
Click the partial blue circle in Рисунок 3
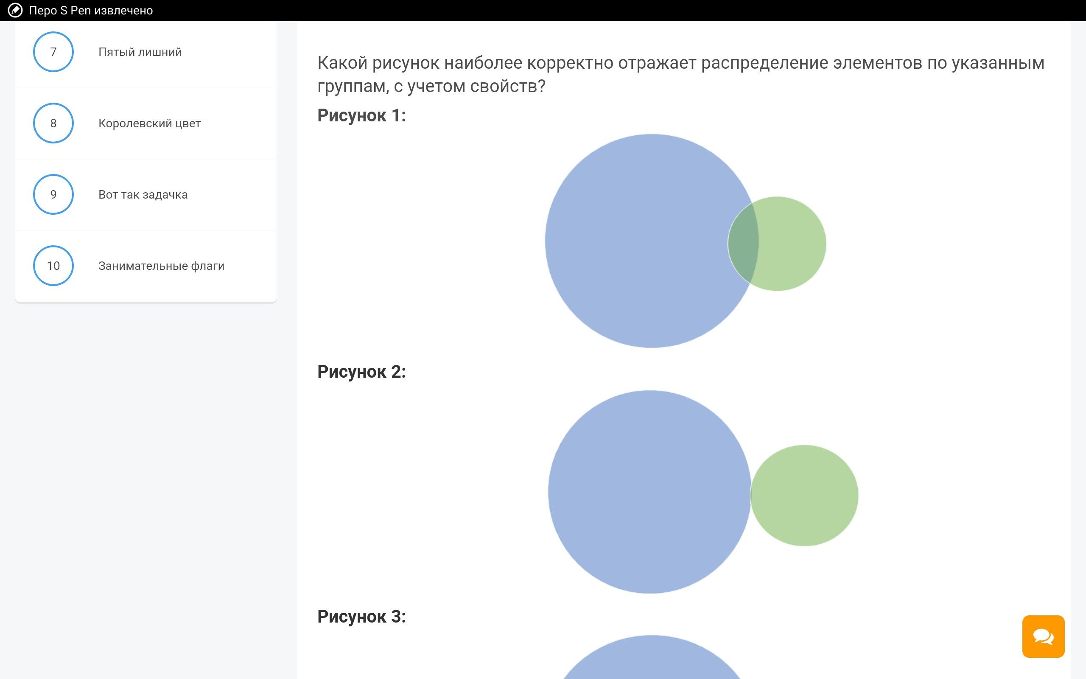[x=651, y=660]
